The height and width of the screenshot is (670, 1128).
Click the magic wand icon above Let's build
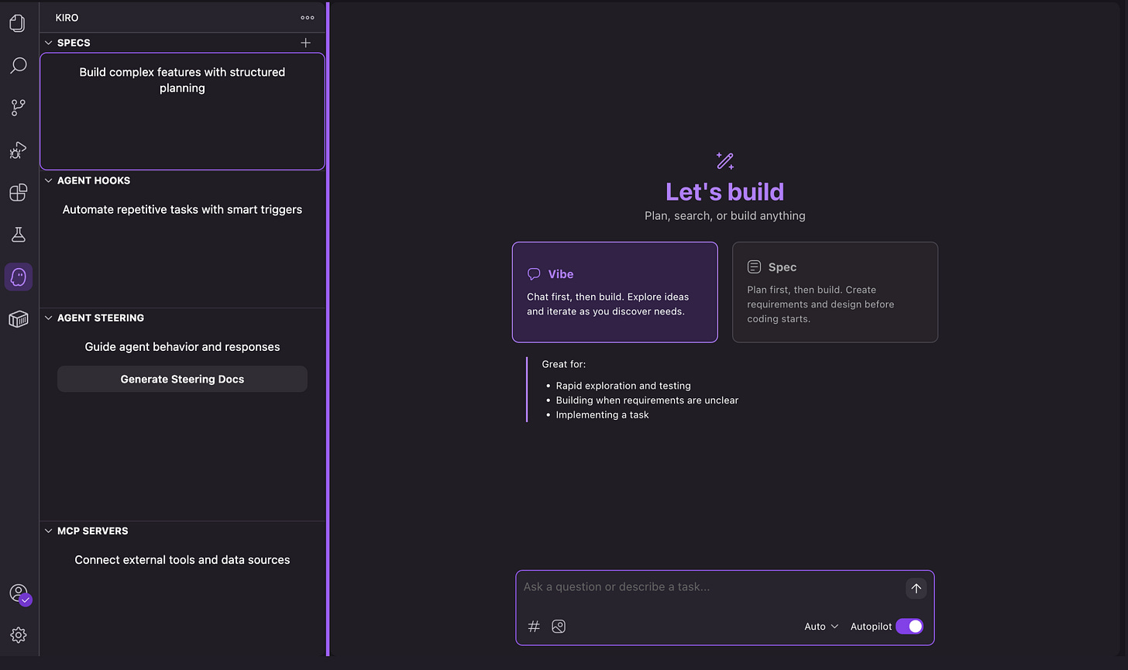(x=725, y=160)
